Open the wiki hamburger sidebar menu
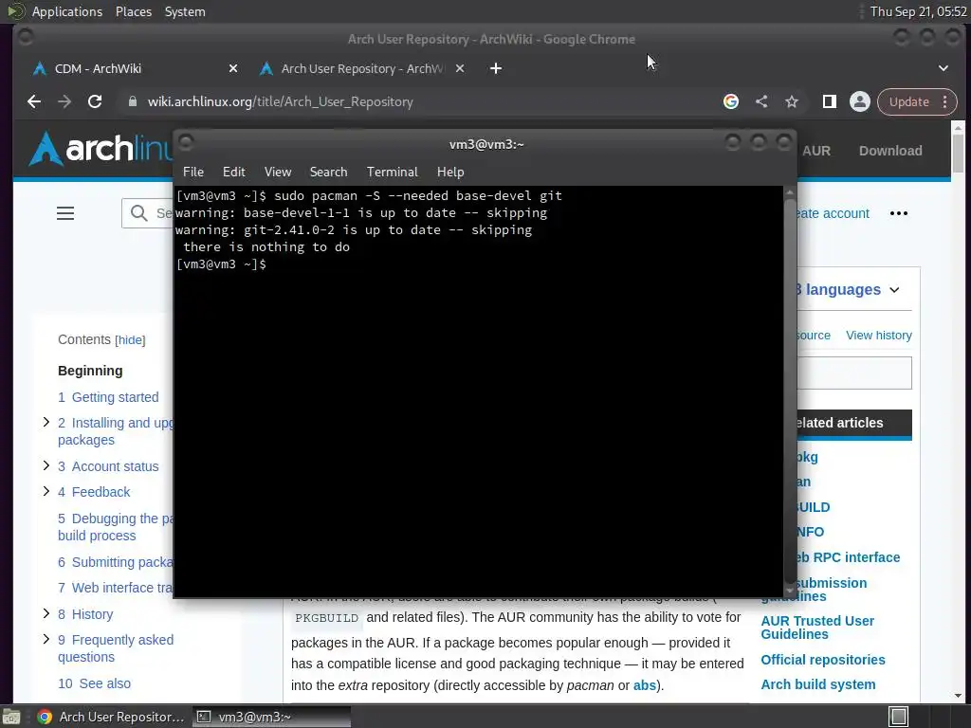This screenshot has width=971, height=728. coord(65,213)
